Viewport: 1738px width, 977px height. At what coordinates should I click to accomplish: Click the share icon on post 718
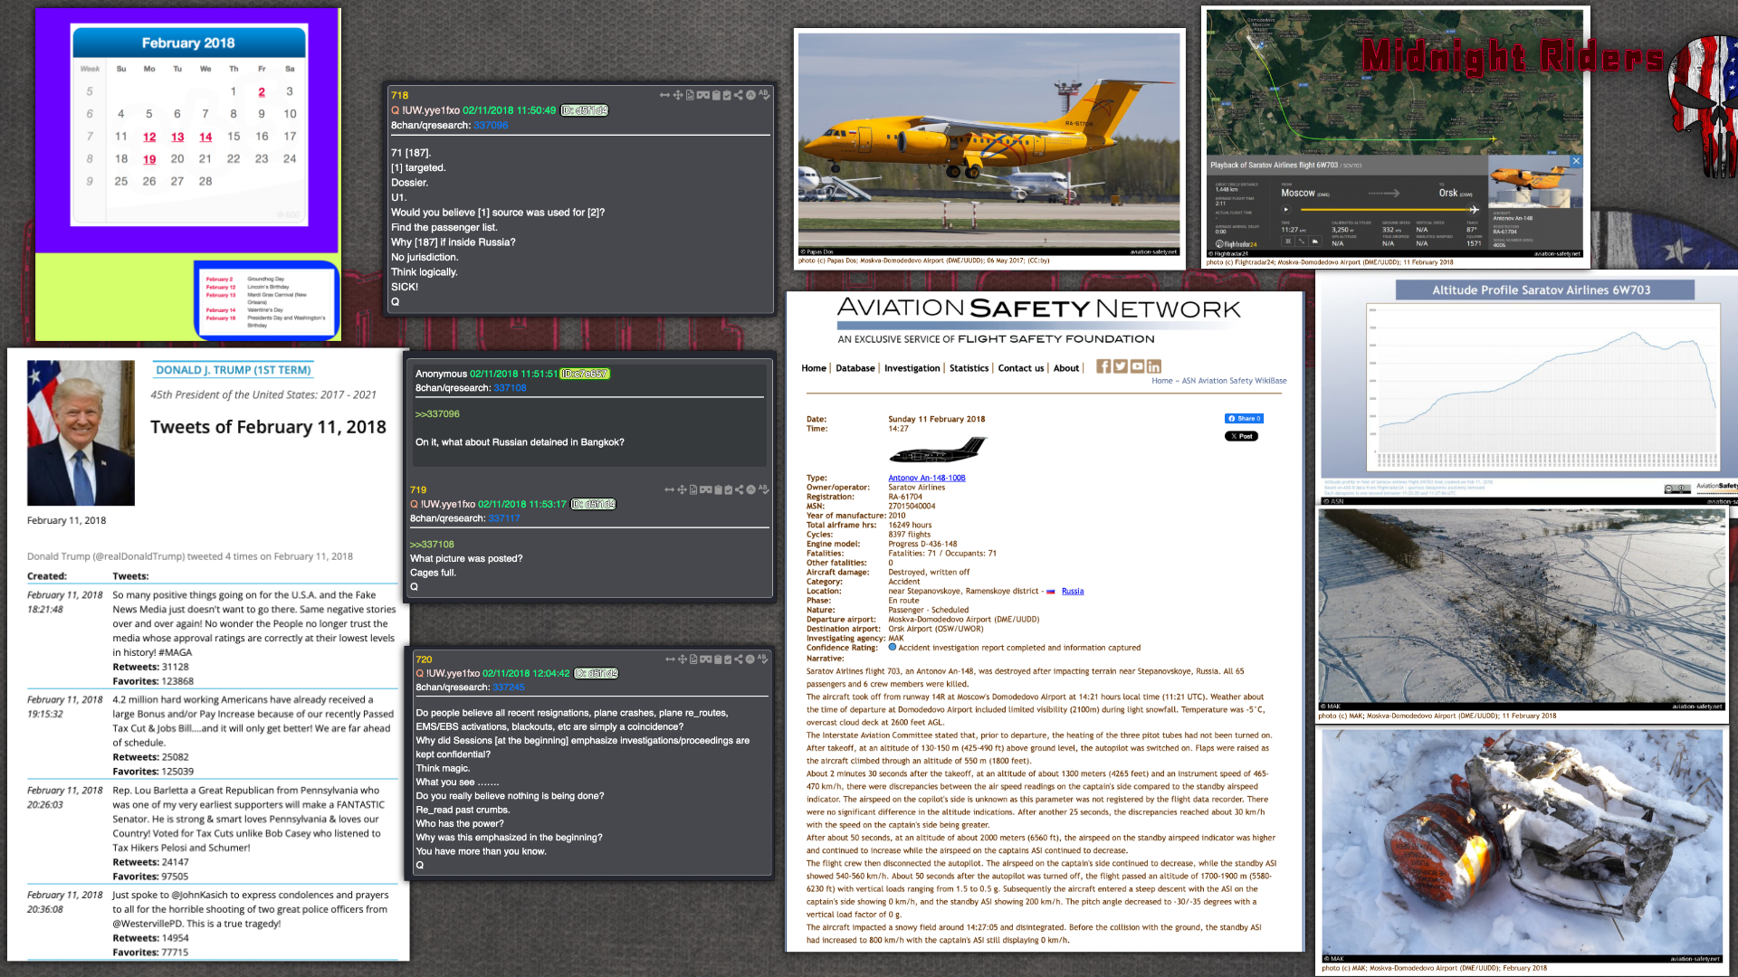point(739,95)
